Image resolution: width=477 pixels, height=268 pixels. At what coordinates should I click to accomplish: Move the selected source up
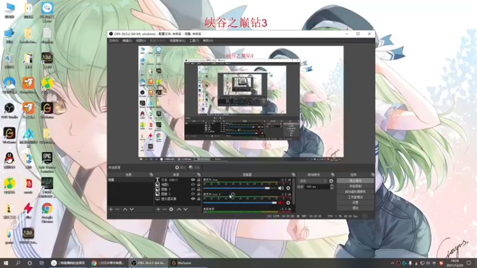179,210
